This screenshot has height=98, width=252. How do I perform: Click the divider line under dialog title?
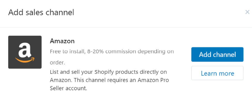(x=126, y=27)
